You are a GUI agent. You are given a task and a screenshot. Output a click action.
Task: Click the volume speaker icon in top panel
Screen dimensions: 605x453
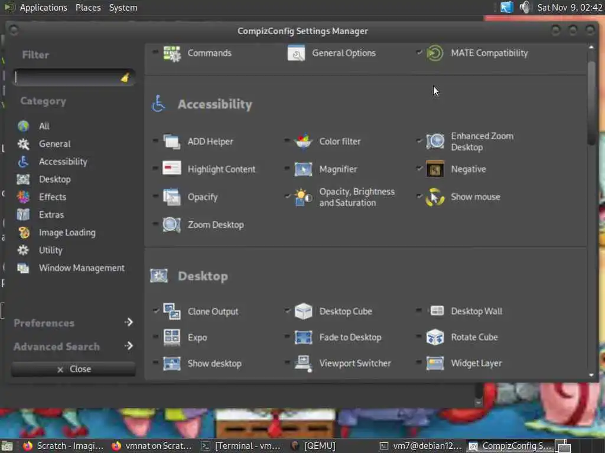(x=525, y=7)
